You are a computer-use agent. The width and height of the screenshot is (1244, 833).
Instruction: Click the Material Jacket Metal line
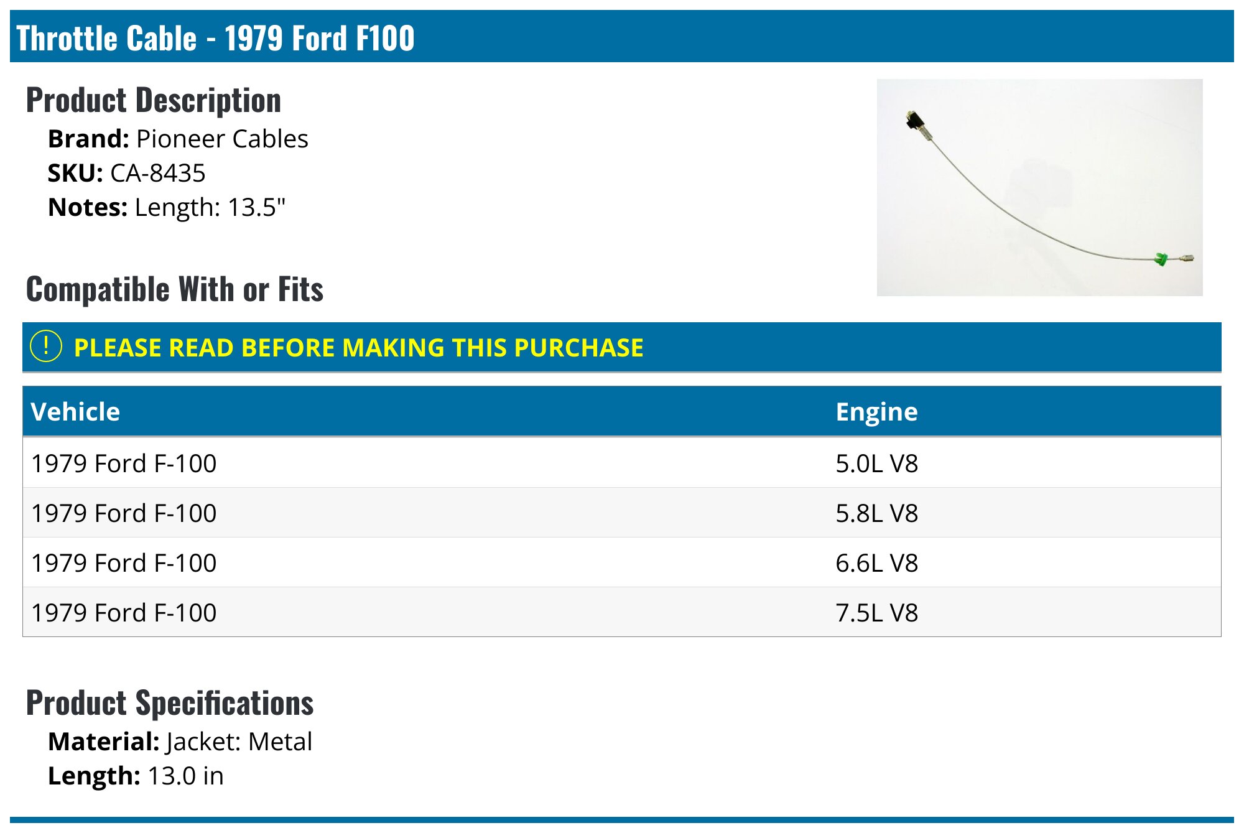point(180,742)
